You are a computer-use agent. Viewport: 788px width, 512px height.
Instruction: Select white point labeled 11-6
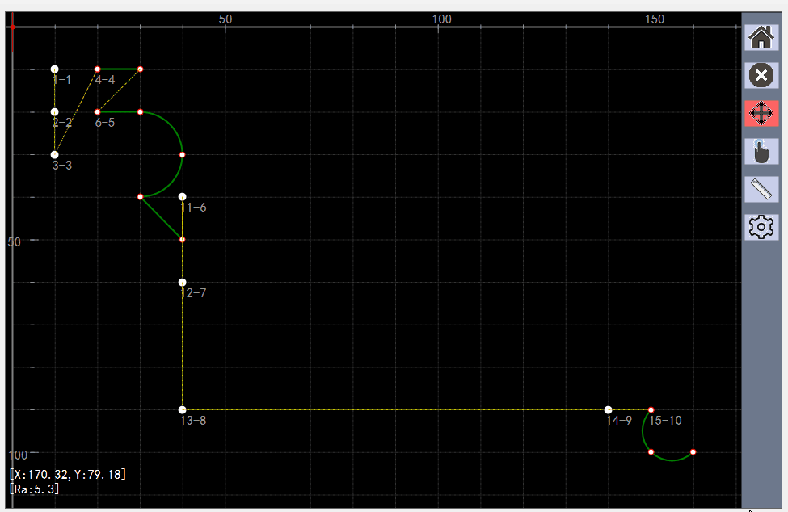pos(183,197)
